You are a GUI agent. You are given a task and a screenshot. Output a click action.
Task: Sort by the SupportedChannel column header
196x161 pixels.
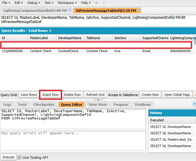point(154,38)
